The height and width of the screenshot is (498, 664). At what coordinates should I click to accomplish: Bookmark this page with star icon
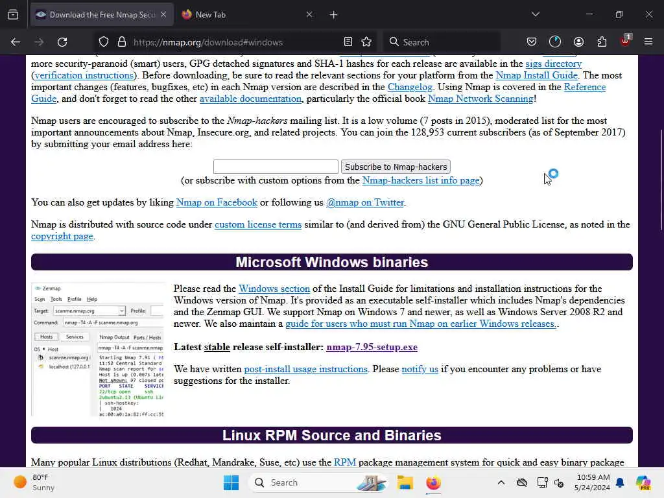pyautogui.click(x=367, y=42)
